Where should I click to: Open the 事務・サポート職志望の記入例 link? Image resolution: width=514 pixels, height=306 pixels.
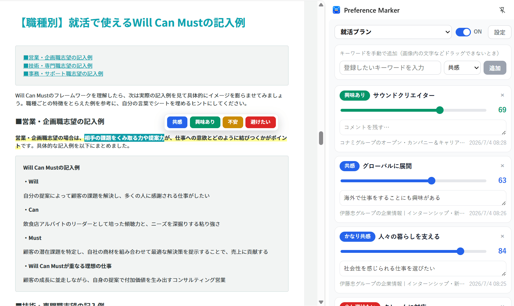63,74
